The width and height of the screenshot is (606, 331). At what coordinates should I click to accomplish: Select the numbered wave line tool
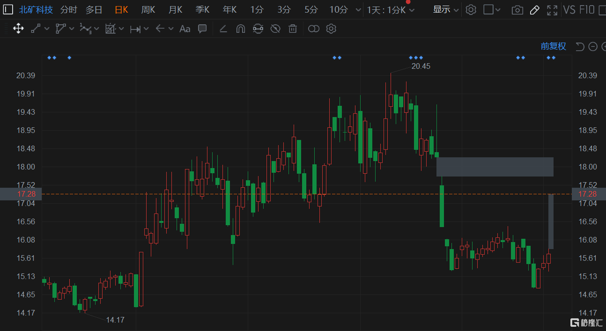point(85,29)
